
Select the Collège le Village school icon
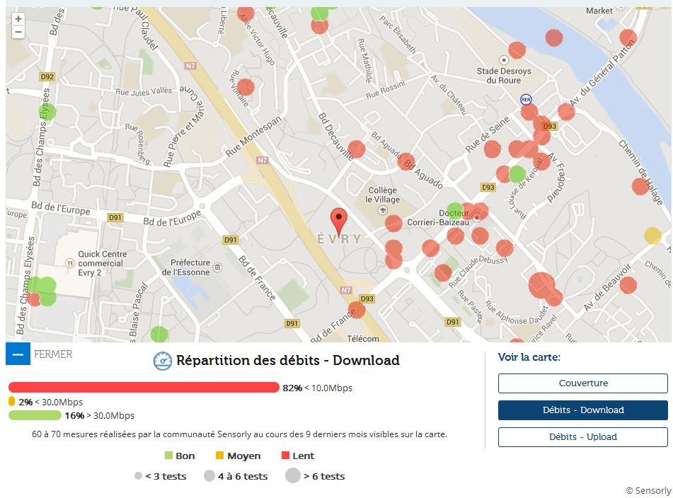(383, 210)
